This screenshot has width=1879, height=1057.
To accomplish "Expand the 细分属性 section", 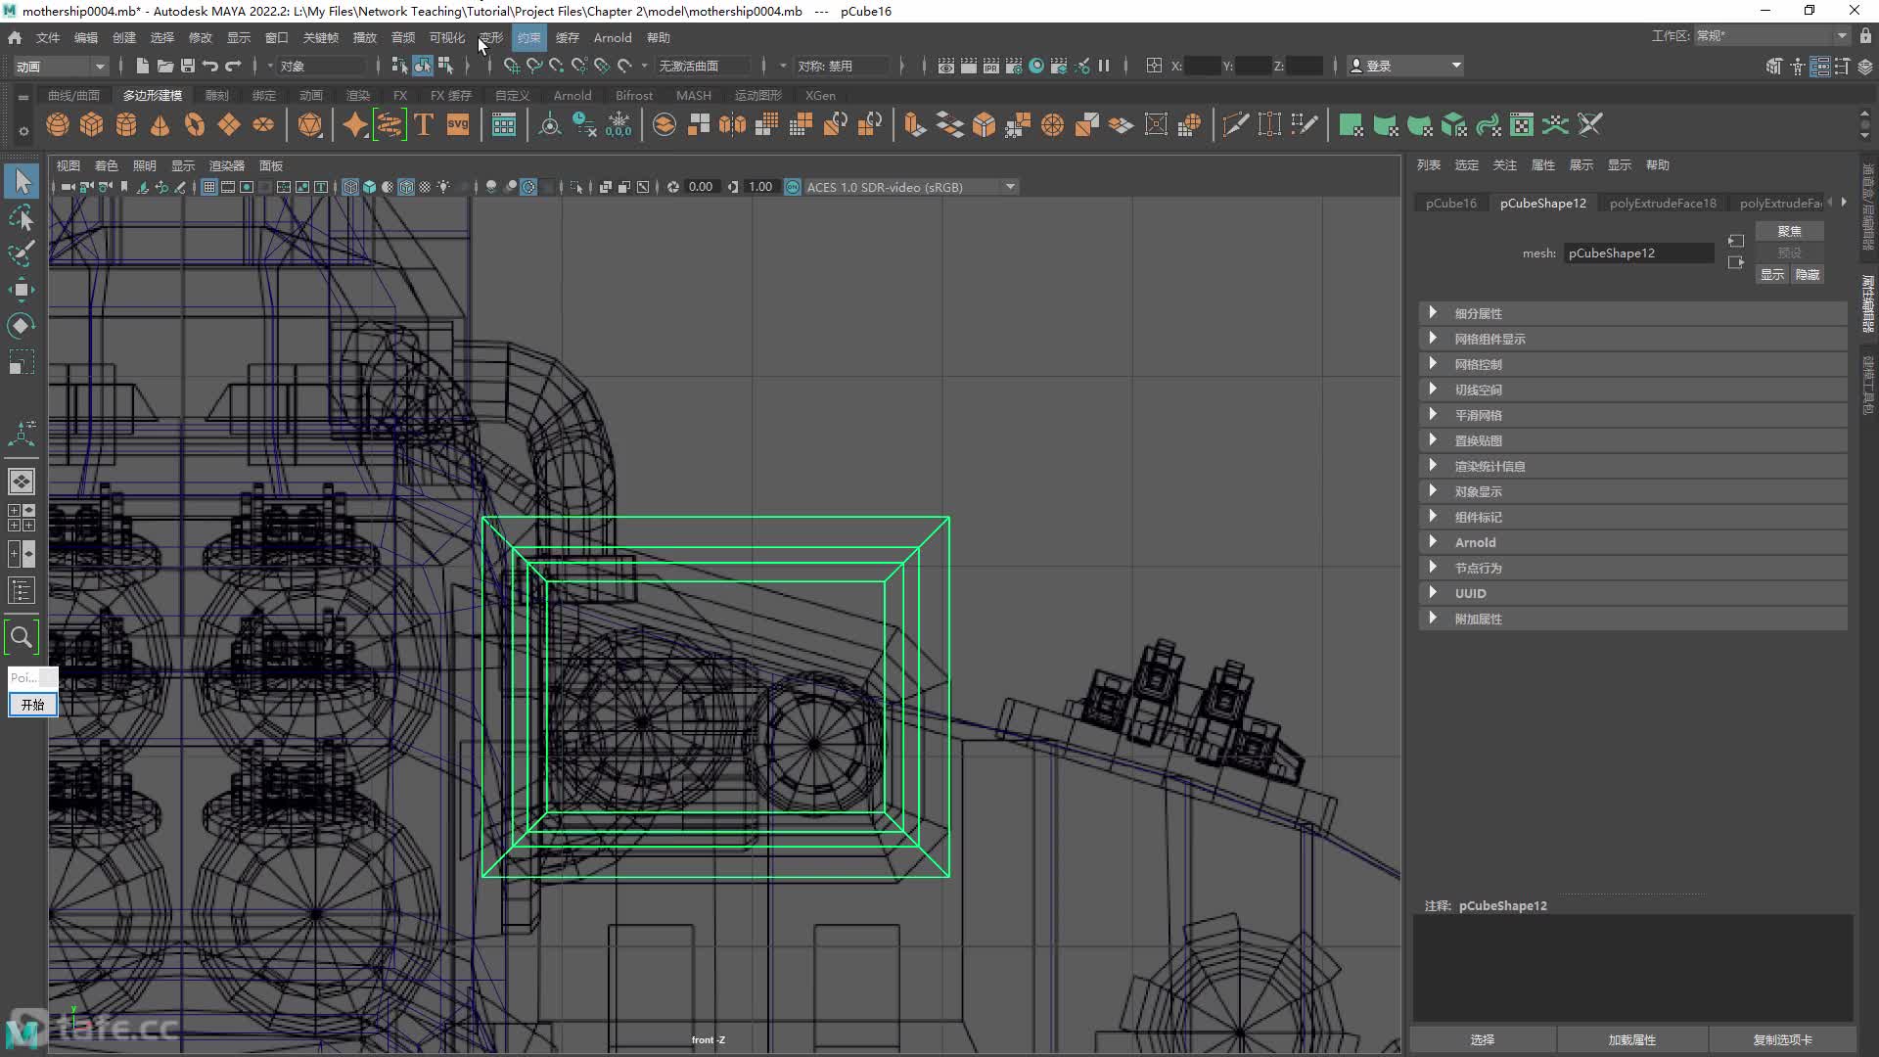I will pyautogui.click(x=1632, y=313).
